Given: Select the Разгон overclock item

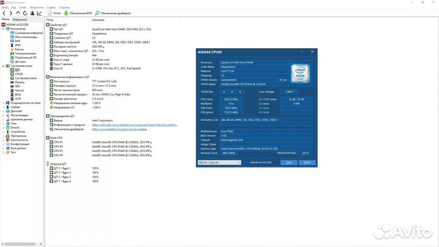Looking at the screenshot, I should click(17, 49).
